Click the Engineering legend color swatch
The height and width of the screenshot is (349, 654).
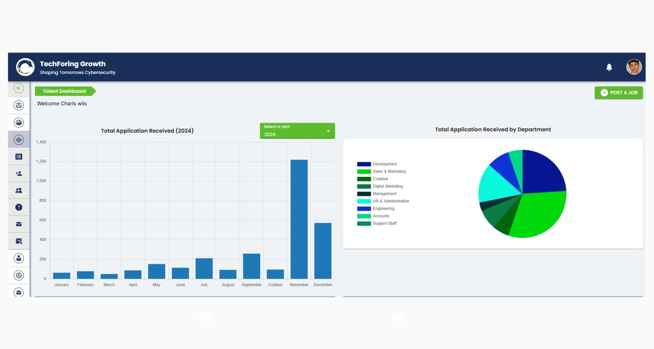(x=364, y=209)
